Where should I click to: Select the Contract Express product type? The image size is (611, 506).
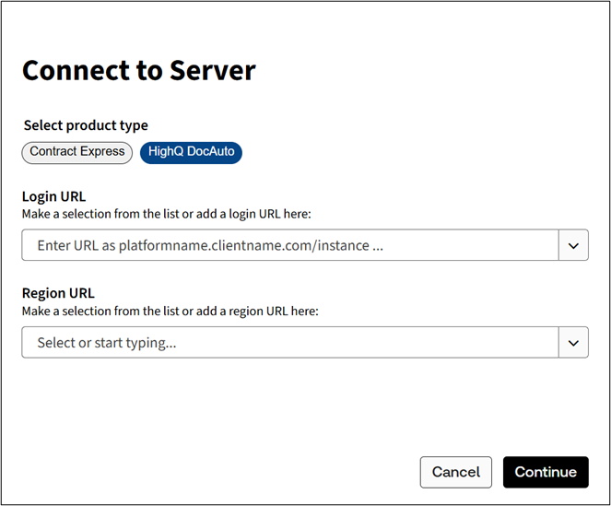pos(77,152)
